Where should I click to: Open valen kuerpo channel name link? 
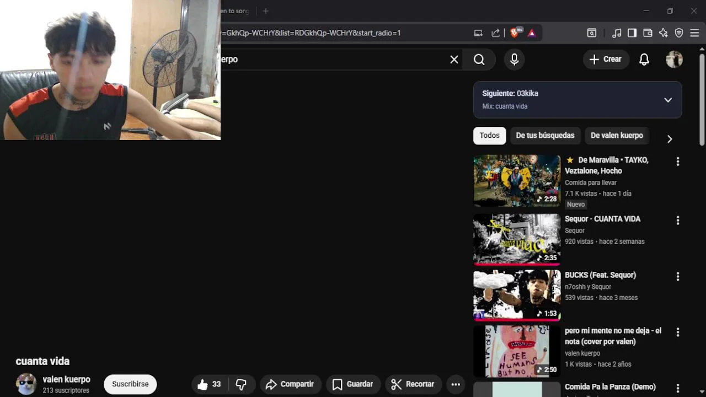[x=67, y=379]
